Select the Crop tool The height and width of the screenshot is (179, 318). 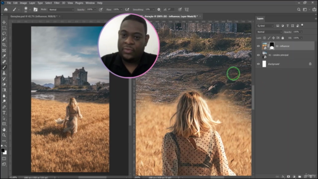tap(4, 45)
